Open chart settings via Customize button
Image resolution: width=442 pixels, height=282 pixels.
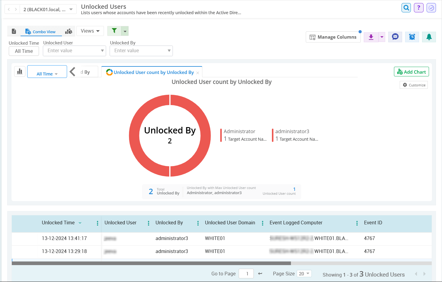coord(414,85)
